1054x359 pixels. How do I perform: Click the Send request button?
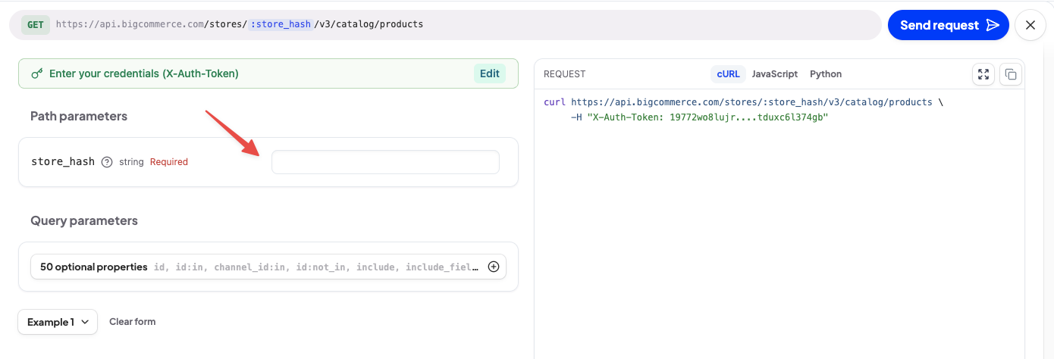[x=948, y=25]
